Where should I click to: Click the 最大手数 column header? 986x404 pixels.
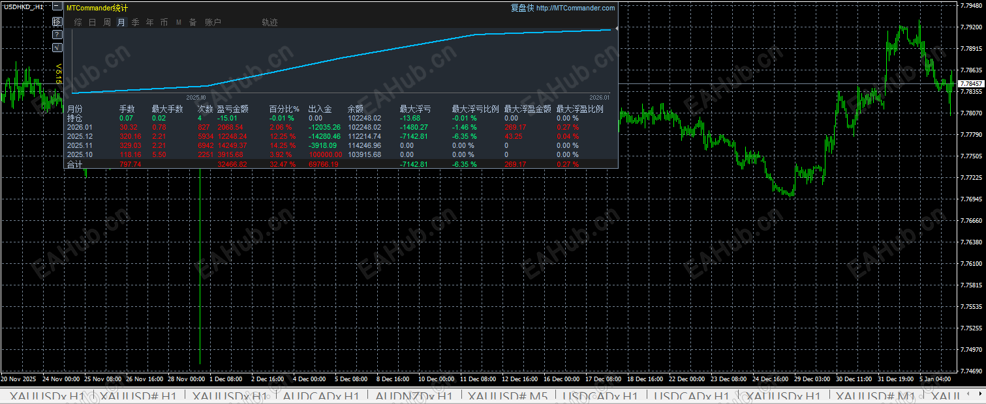pyautogui.click(x=168, y=109)
